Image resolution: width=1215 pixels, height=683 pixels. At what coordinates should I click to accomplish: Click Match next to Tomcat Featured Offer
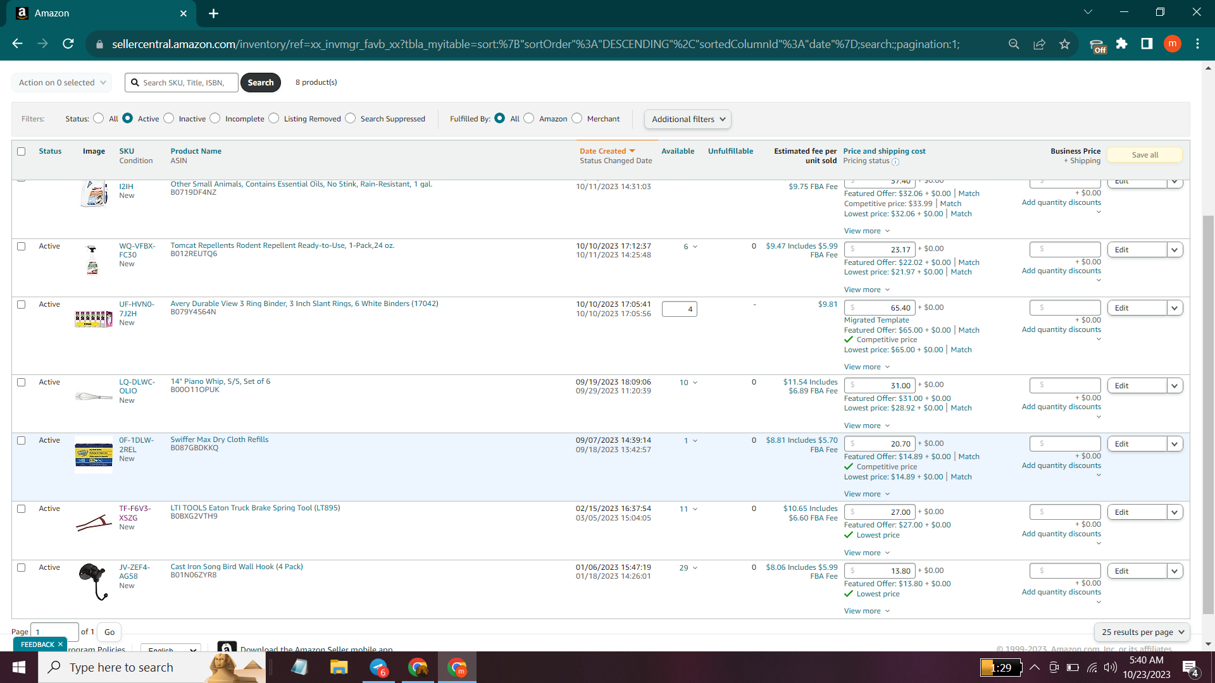pyautogui.click(x=968, y=262)
